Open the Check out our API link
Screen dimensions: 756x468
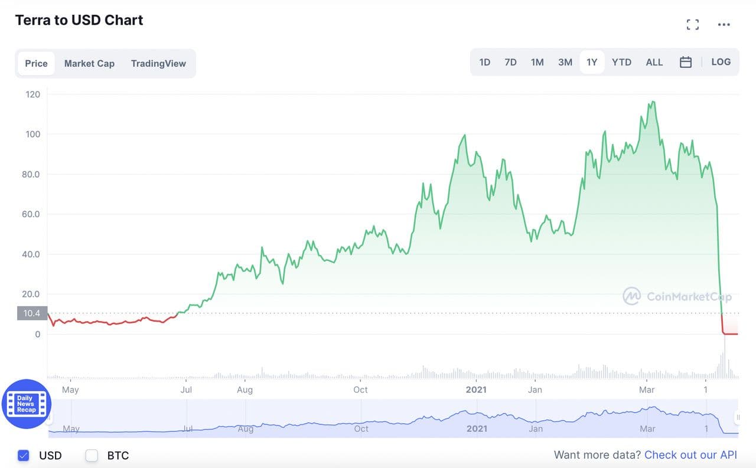click(x=690, y=455)
